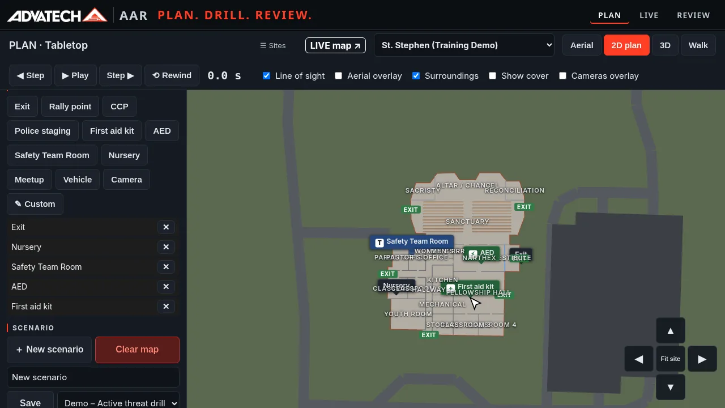Screen dimensions: 725x408
Task: Select the Nursery marker on the map
Action: 396,286
